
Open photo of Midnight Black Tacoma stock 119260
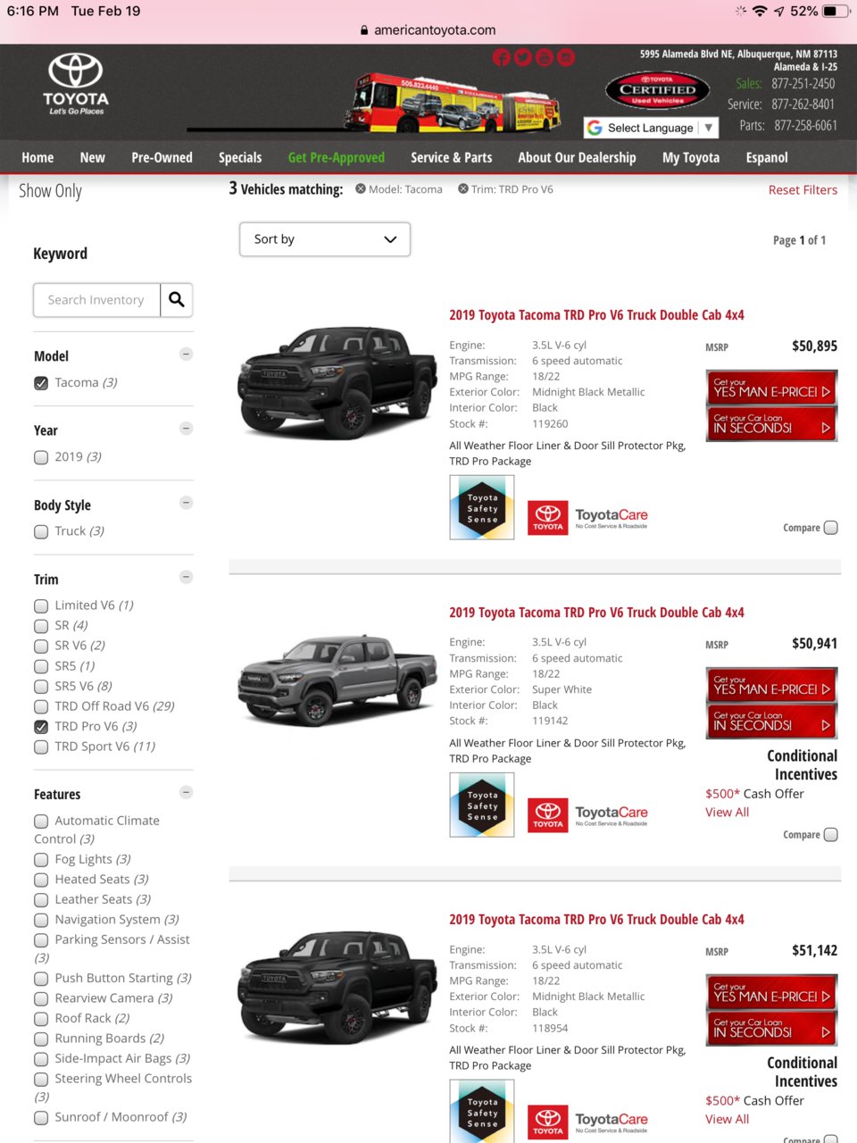click(337, 381)
